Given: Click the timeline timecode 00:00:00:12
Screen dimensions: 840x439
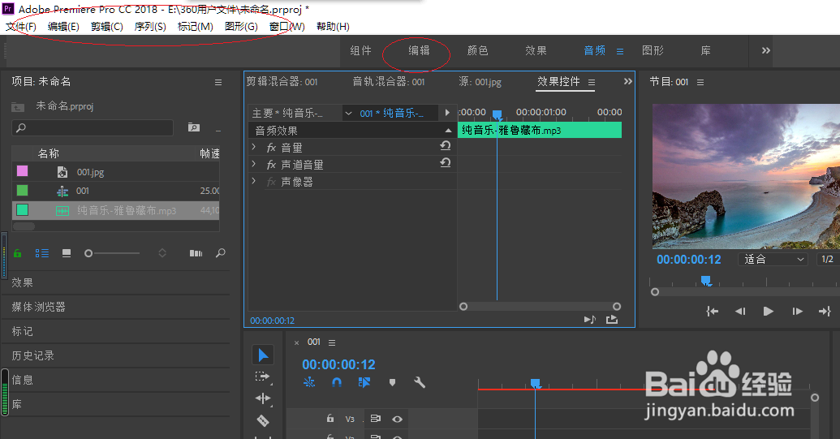Looking at the screenshot, I should [338, 364].
